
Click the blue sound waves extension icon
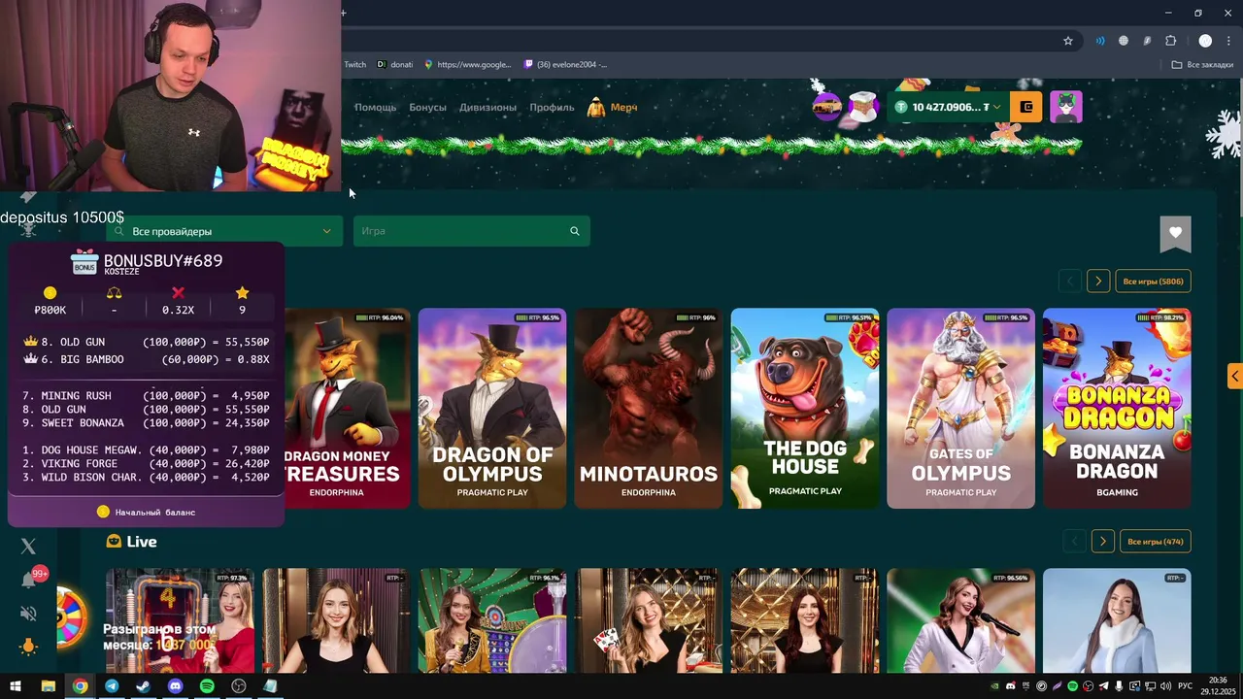click(x=1100, y=41)
